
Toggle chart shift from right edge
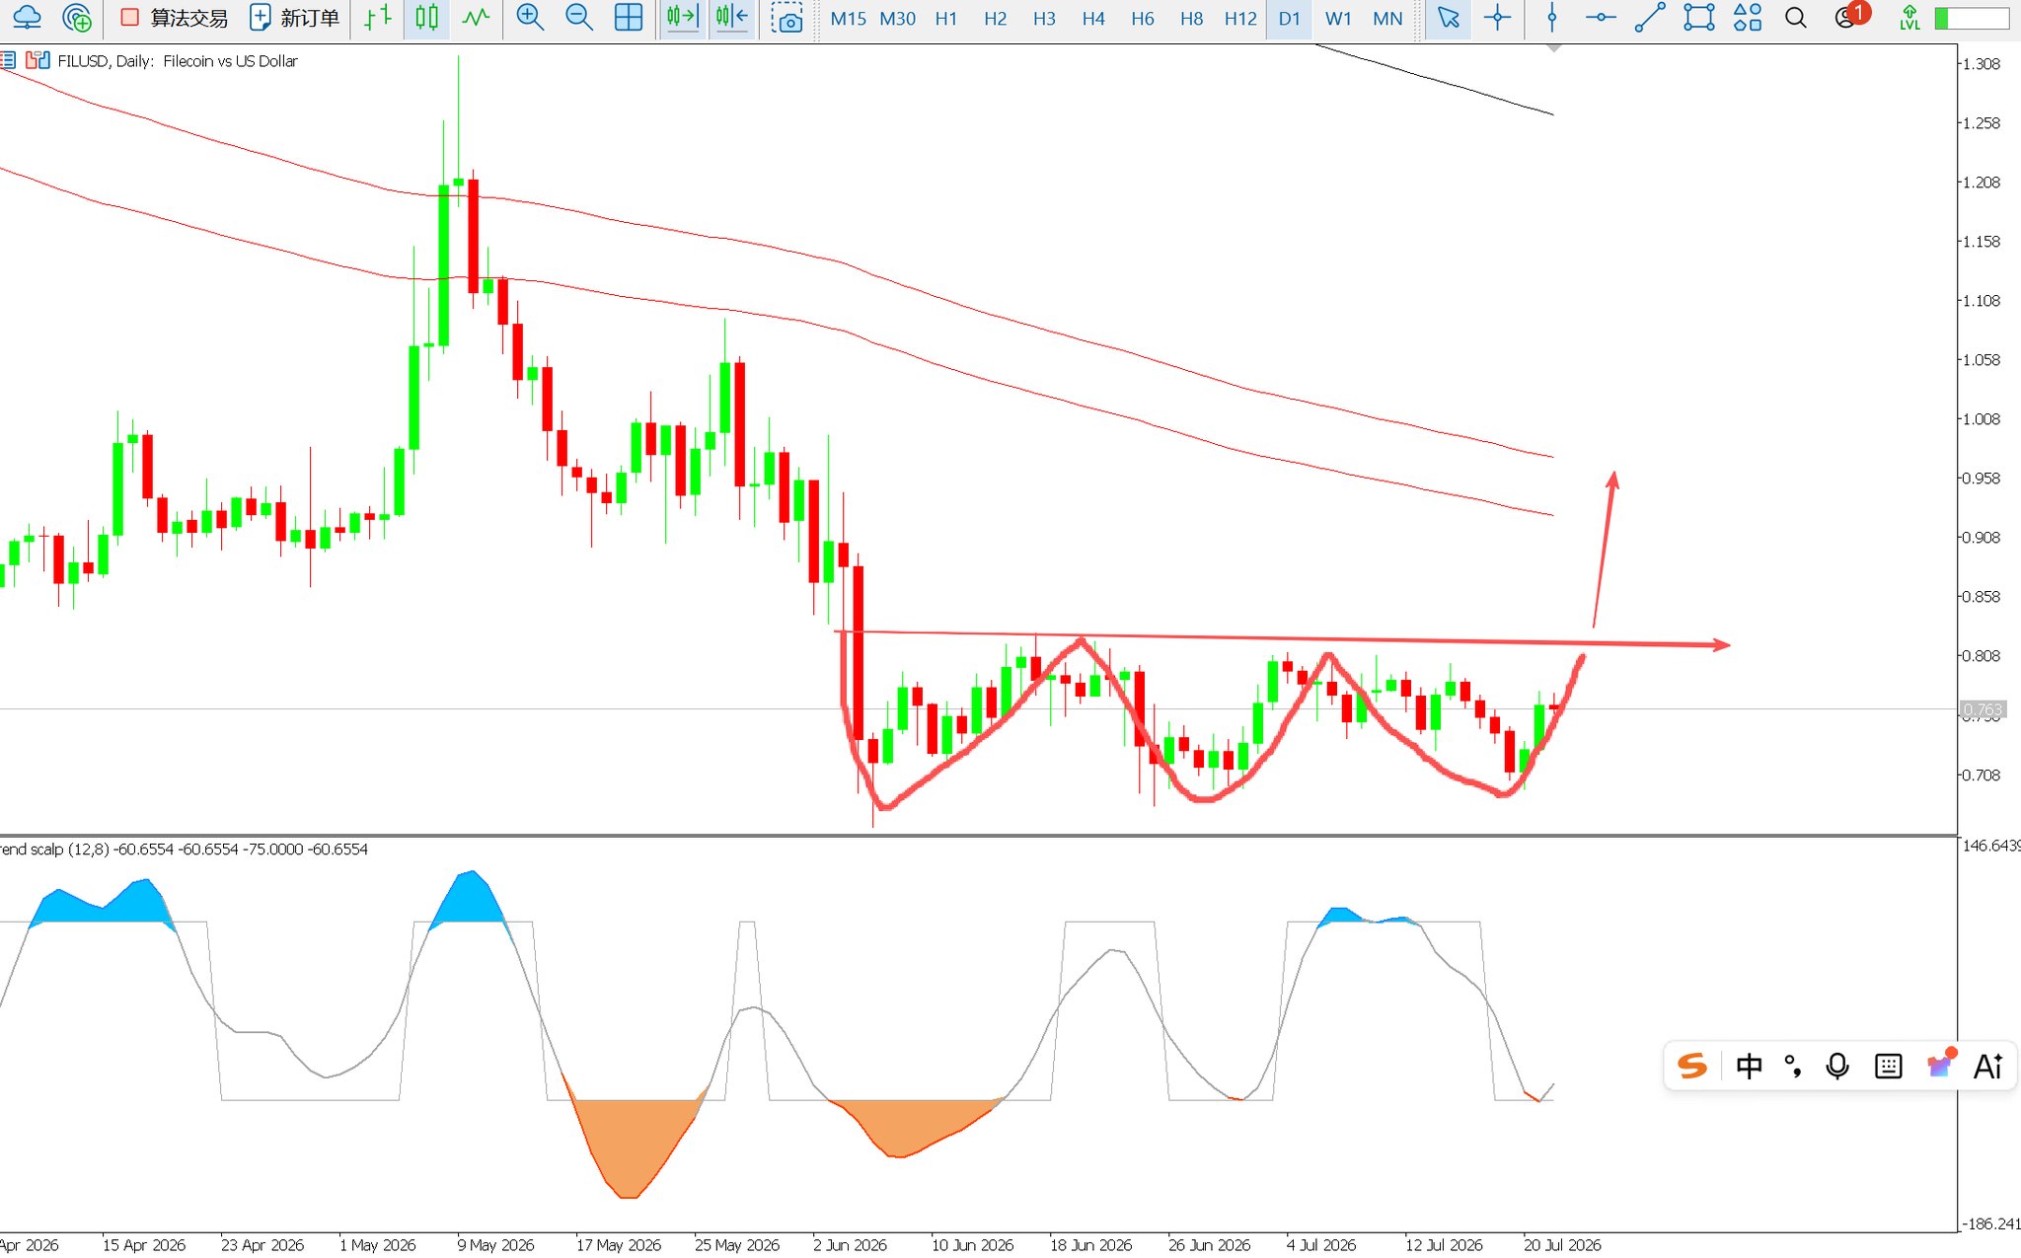point(732,18)
